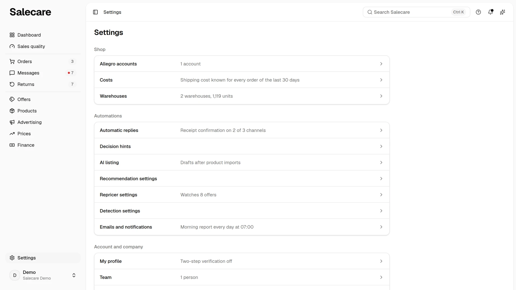Open the AI sparkle assistant icon

point(503,12)
